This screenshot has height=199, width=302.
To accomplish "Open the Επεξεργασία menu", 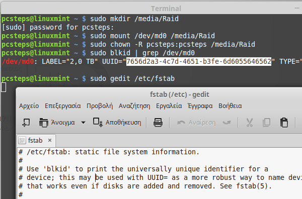I will (x=63, y=106).
